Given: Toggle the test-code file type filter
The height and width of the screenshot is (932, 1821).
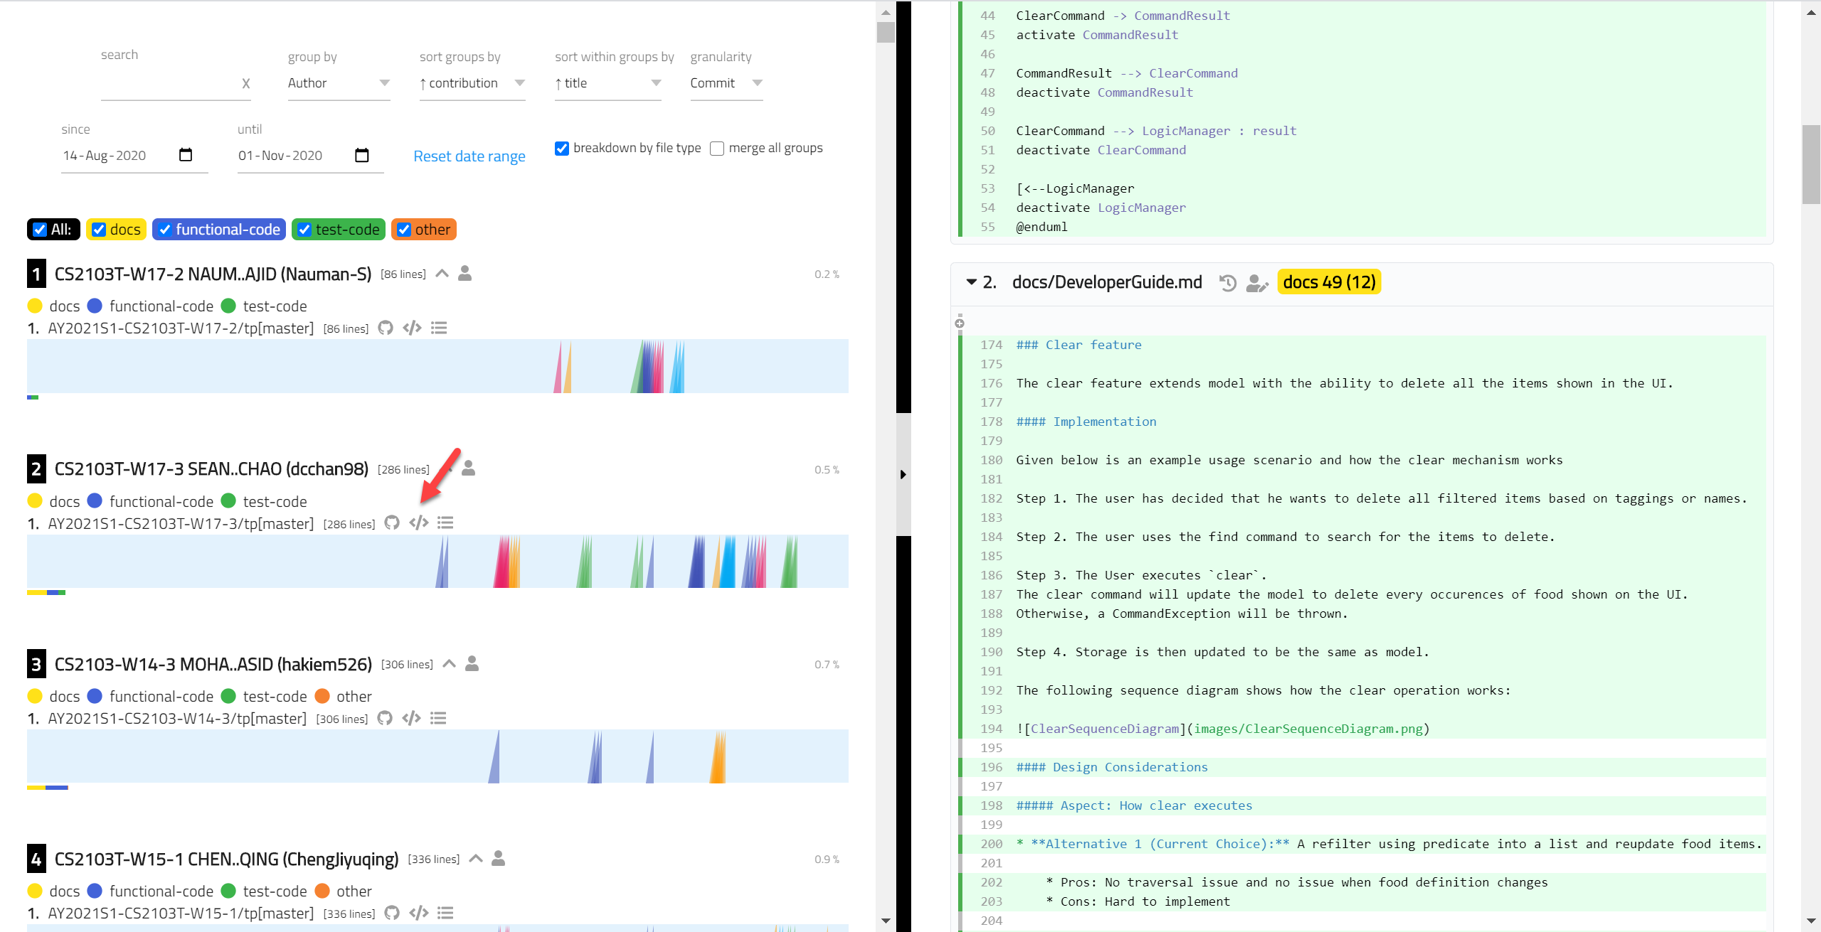Looking at the screenshot, I should [304, 230].
